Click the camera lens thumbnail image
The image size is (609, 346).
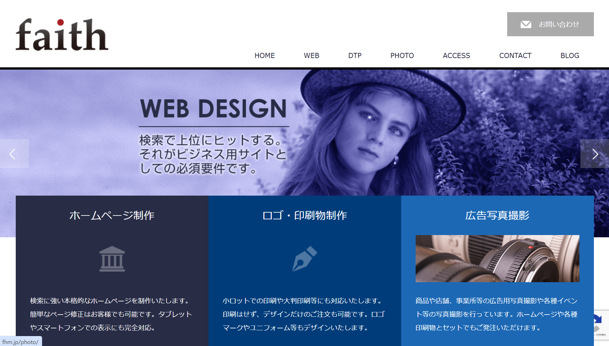(497, 258)
